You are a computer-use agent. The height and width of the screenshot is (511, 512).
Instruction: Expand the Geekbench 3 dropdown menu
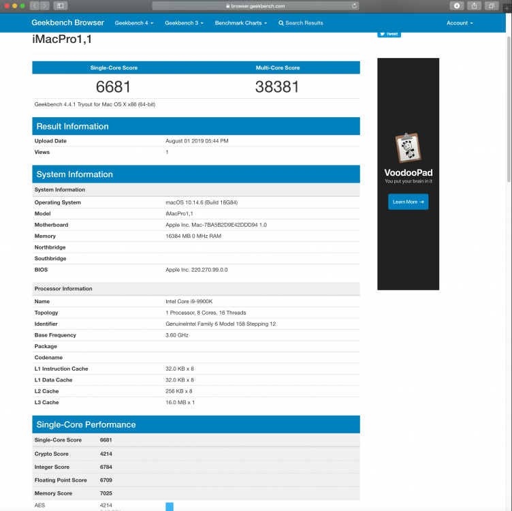tap(184, 23)
